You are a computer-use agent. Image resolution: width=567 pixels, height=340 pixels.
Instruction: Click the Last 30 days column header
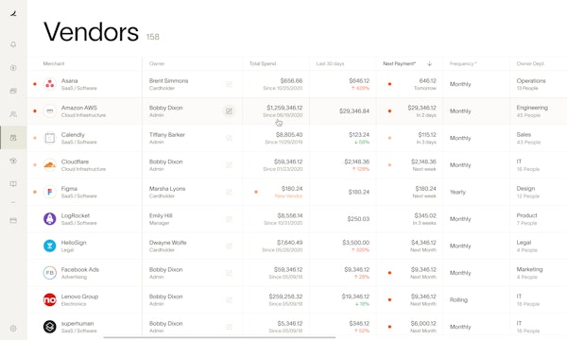330,63
